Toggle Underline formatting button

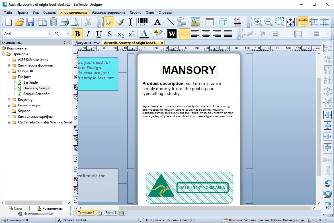99,34
